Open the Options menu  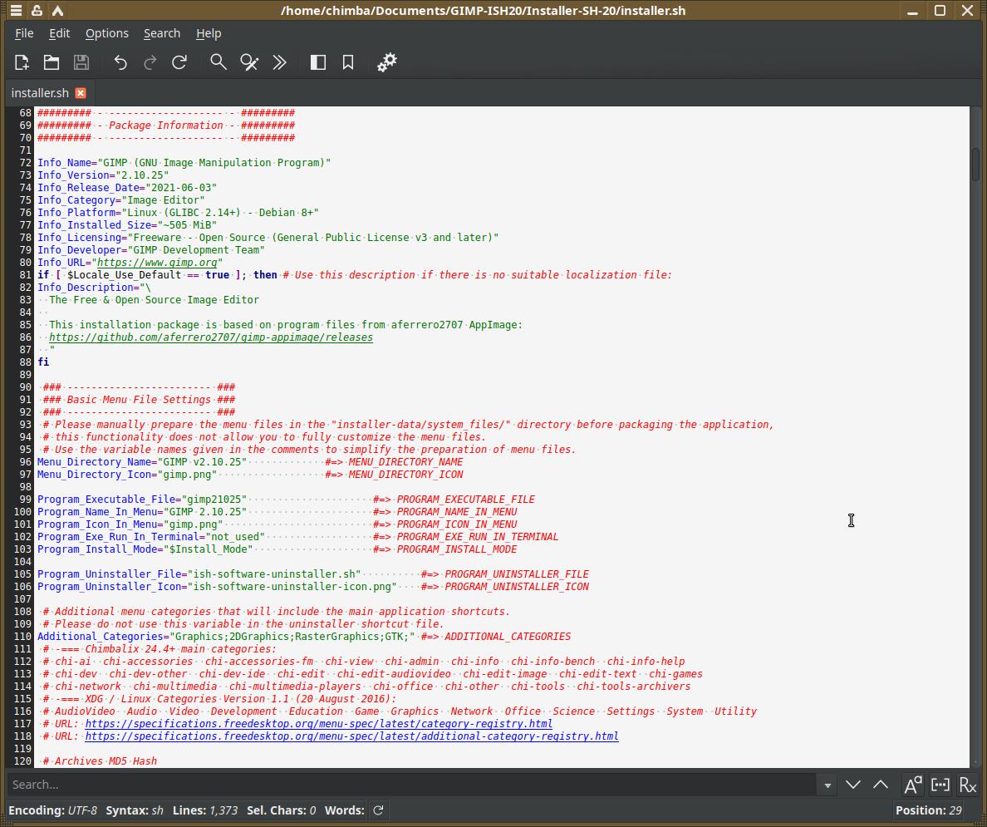click(x=106, y=33)
